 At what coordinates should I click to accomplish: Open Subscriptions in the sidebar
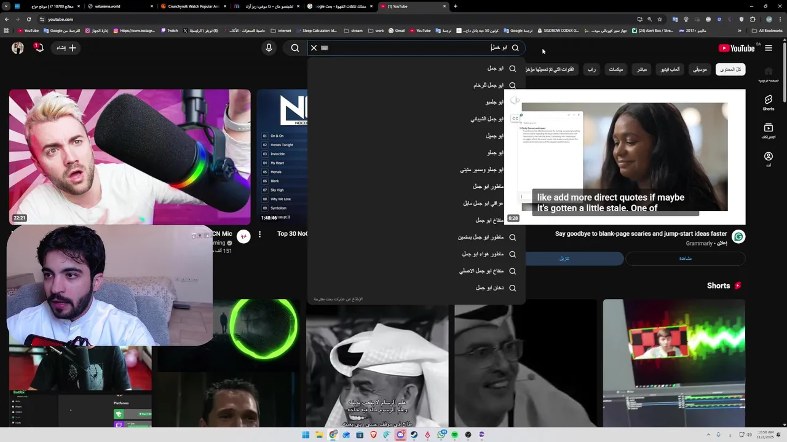[769, 131]
